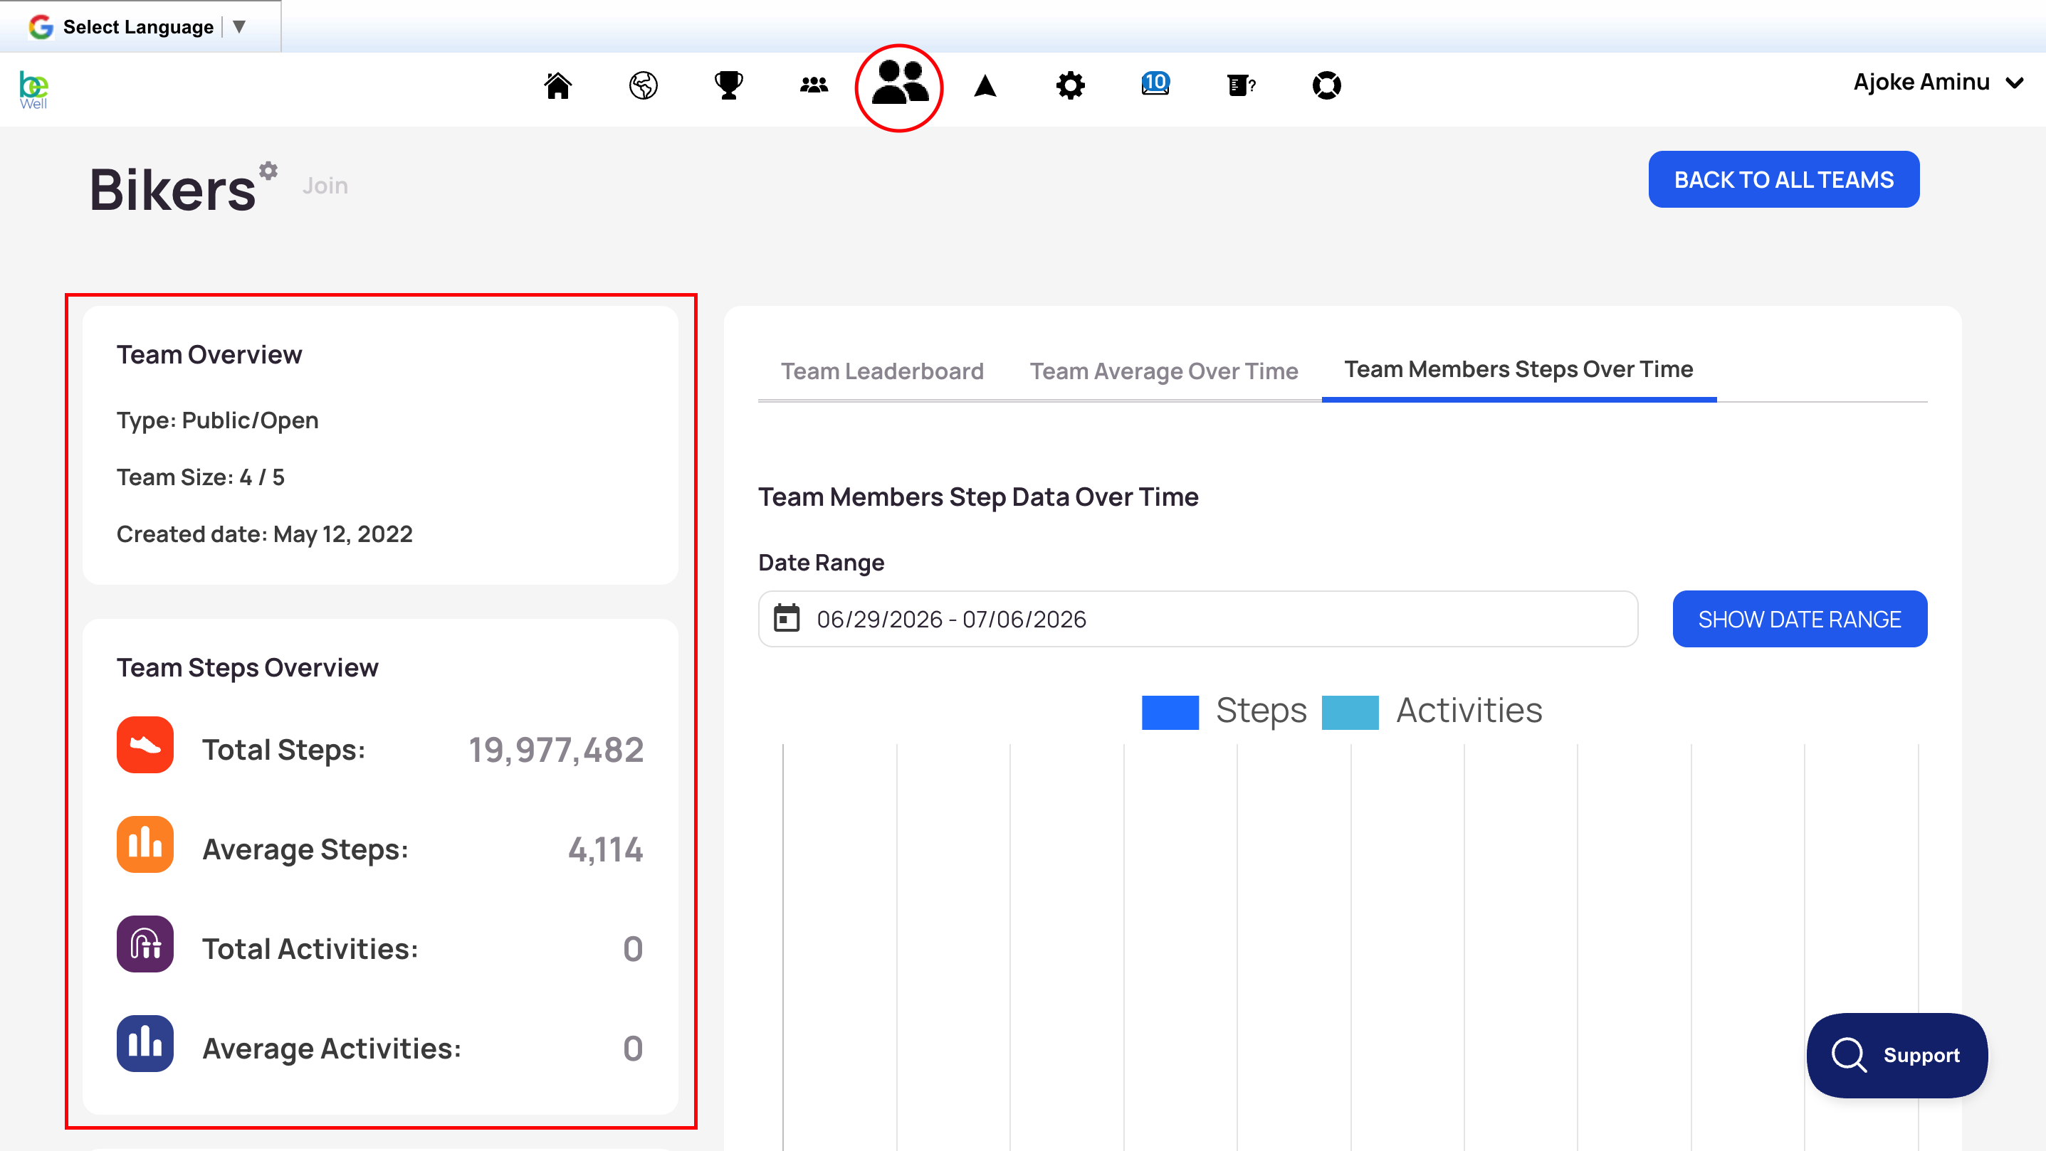
Task: Click the blue bar chart Average Activities icon
Action: 145,1044
